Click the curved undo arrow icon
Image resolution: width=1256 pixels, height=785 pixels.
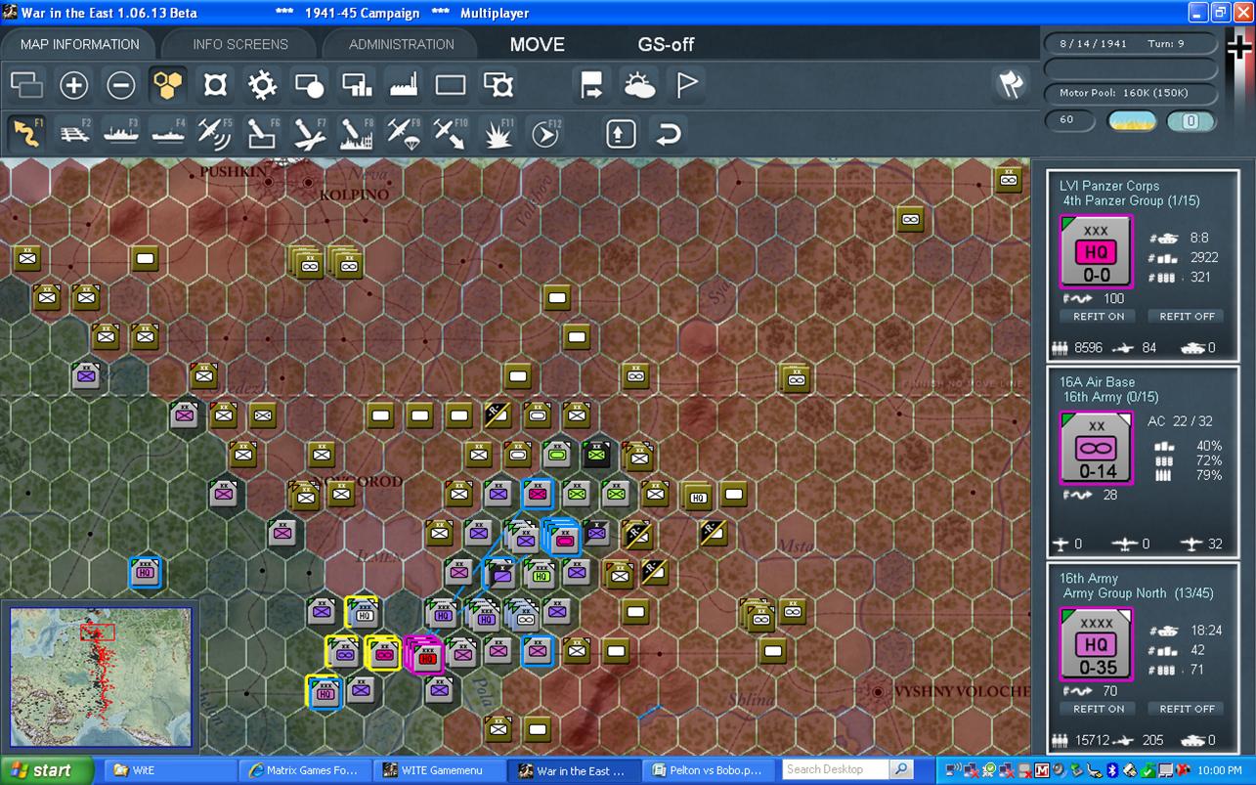tap(669, 133)
